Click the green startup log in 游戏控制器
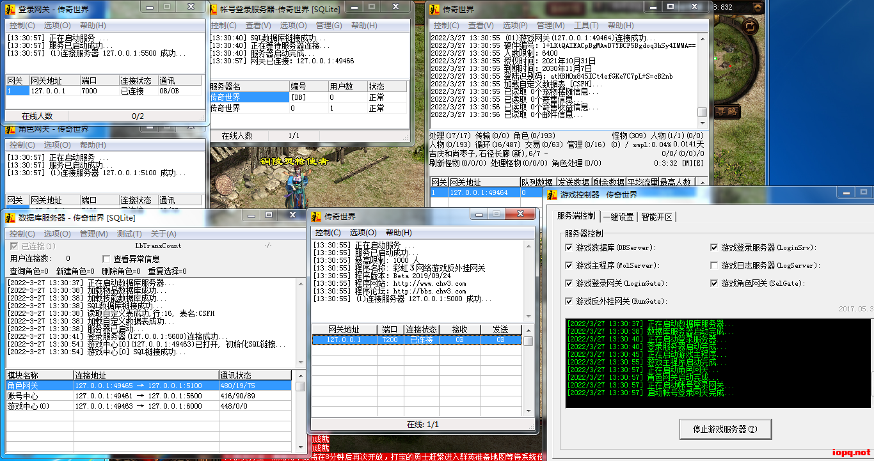The image size is (874, 461). coord(717,363)
